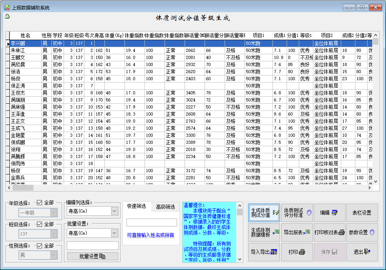Click the Excel icon on 生成体测数据模板
This screenshot has width=386, height=270.
tap(276, 232)
